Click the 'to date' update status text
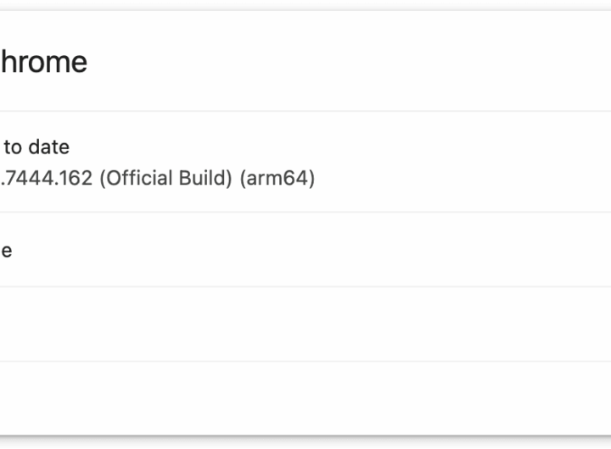 click(36, 147)
